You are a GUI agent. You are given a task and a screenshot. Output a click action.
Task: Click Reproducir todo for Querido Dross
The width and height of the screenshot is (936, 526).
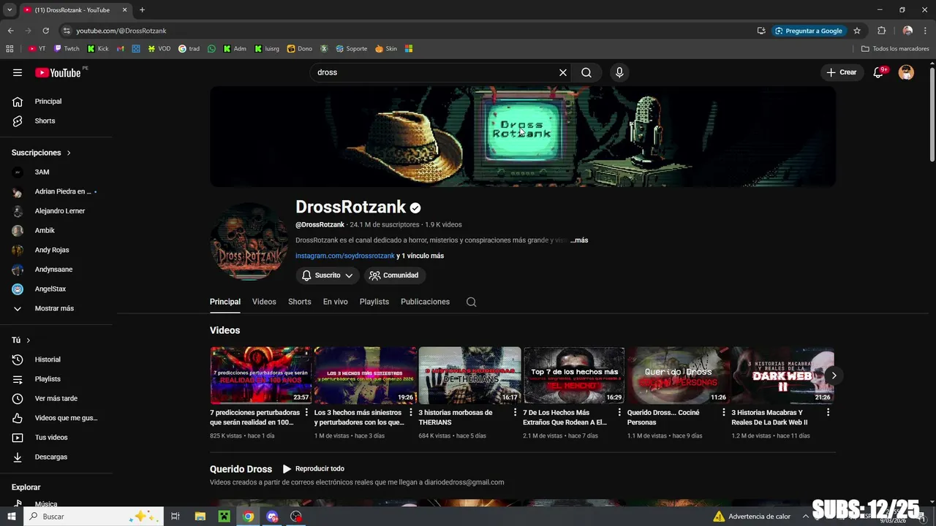click(314, 469)
